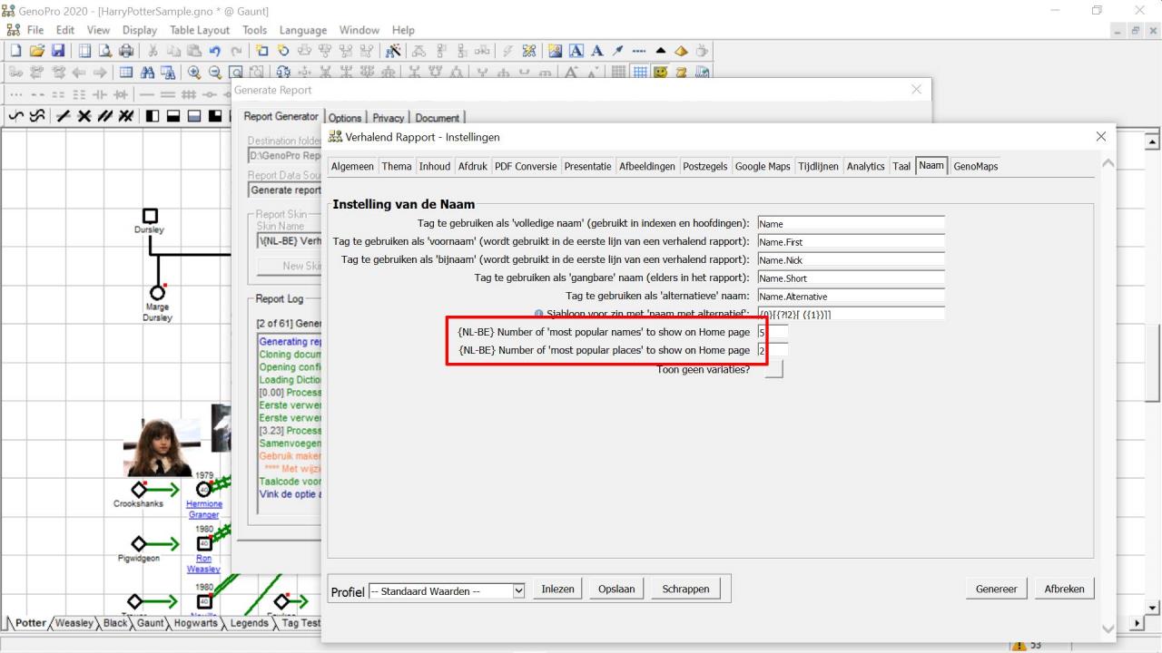Image resolution: width=1162 pixels, height=653 pixels.
Task: Click the Save floppy disk icon
Action: [57, 51]
